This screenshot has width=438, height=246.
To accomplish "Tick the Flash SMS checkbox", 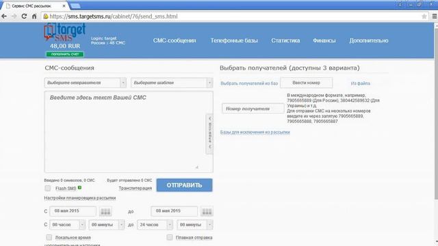I will pos(48,189).
